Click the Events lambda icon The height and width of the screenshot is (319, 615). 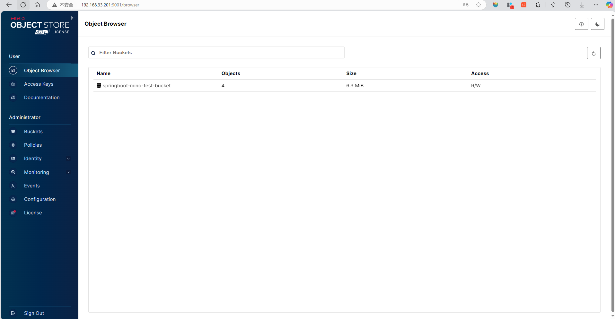13,186
